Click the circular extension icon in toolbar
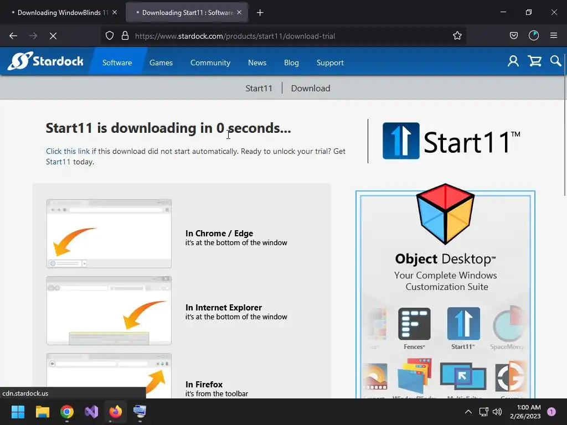Screen dimensions: 567x425 click(533, 36)
